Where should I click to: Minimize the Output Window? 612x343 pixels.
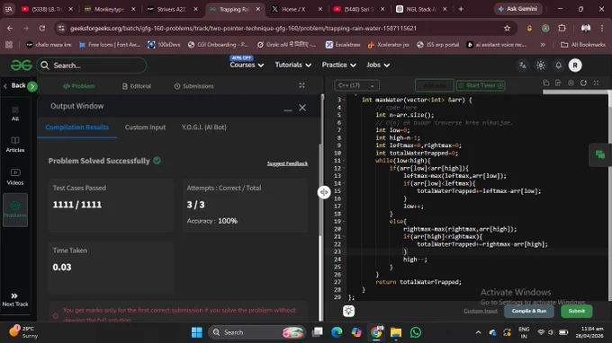pos(288,110)
